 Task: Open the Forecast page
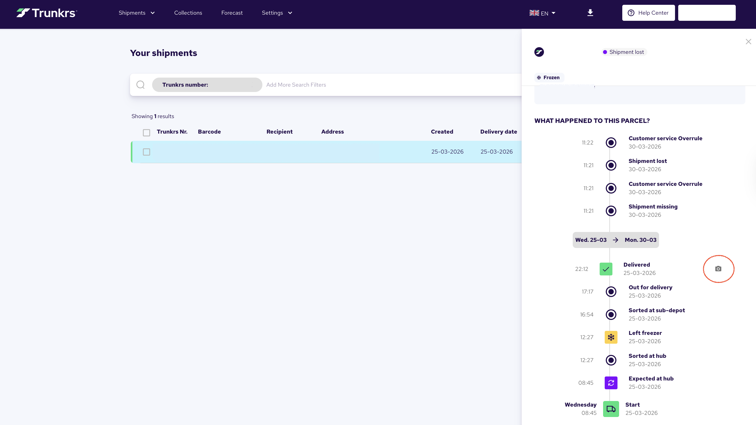coord(232,13)
